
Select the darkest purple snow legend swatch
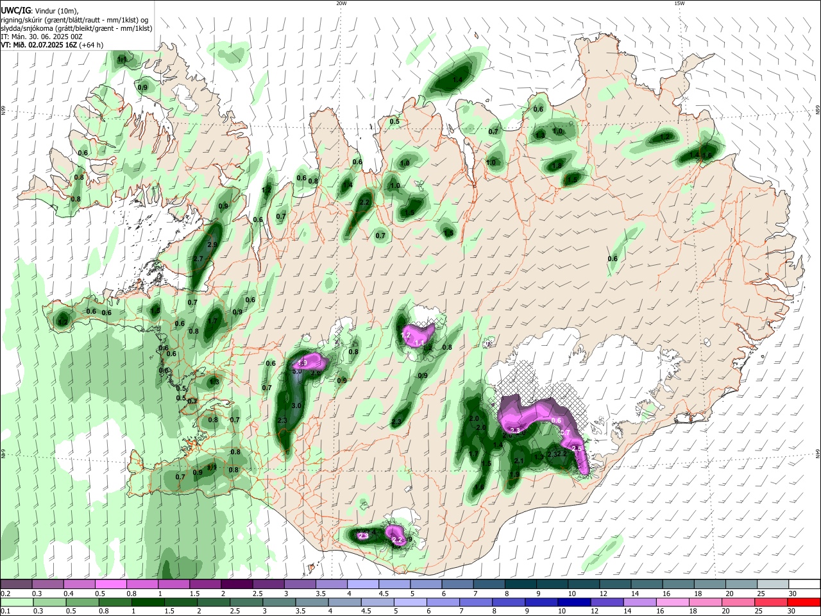[x=237, y=585]
